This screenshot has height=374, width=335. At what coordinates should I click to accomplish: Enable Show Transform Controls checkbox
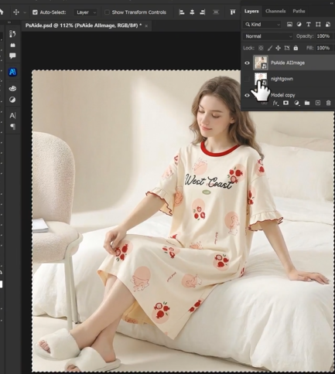pyautogui.click(x=107, y=12)
